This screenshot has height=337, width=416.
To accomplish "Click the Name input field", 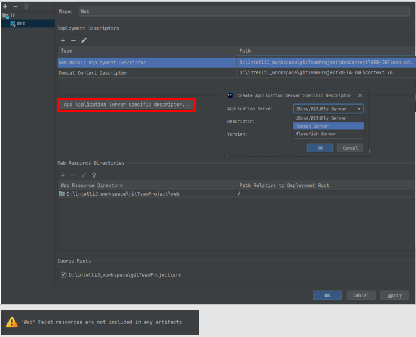I will coord(244,11).
